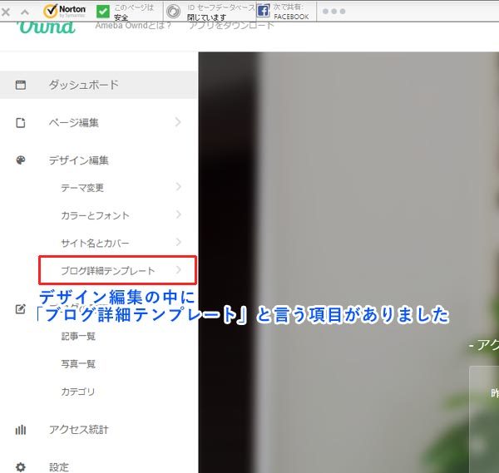Viewport: 499px width, 473px height.
Task: Open 'アプリをダウンロード' link
Action: click(x=231, y=25)
